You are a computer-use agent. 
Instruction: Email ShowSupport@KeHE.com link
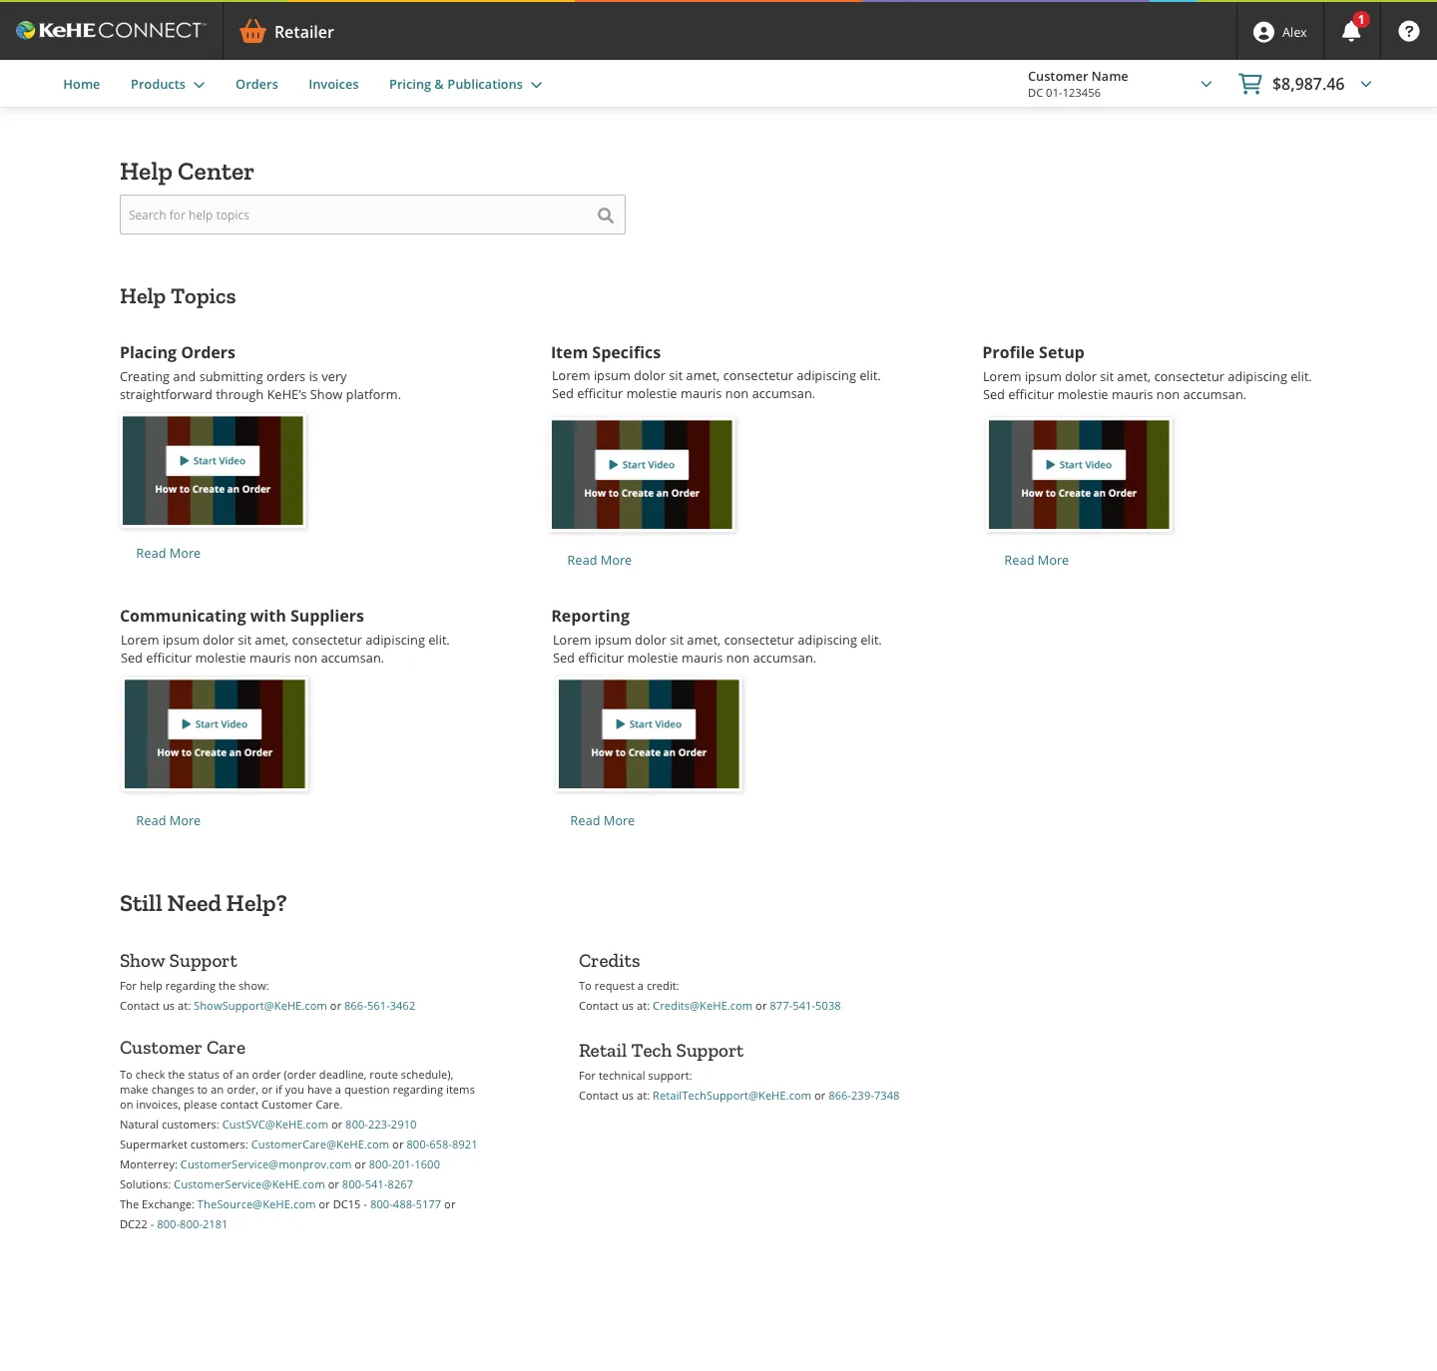pos(260,1006)
